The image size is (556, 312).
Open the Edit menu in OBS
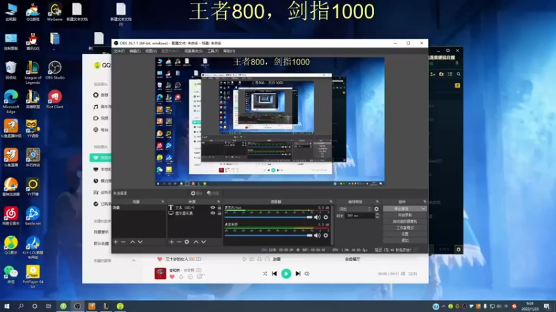pyautogui.click(x=135, y=51)
